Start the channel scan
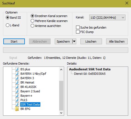 click(14, 41)
